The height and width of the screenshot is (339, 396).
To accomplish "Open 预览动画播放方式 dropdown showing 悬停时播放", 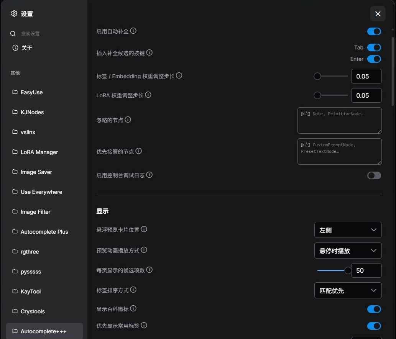I will [348, 251].
